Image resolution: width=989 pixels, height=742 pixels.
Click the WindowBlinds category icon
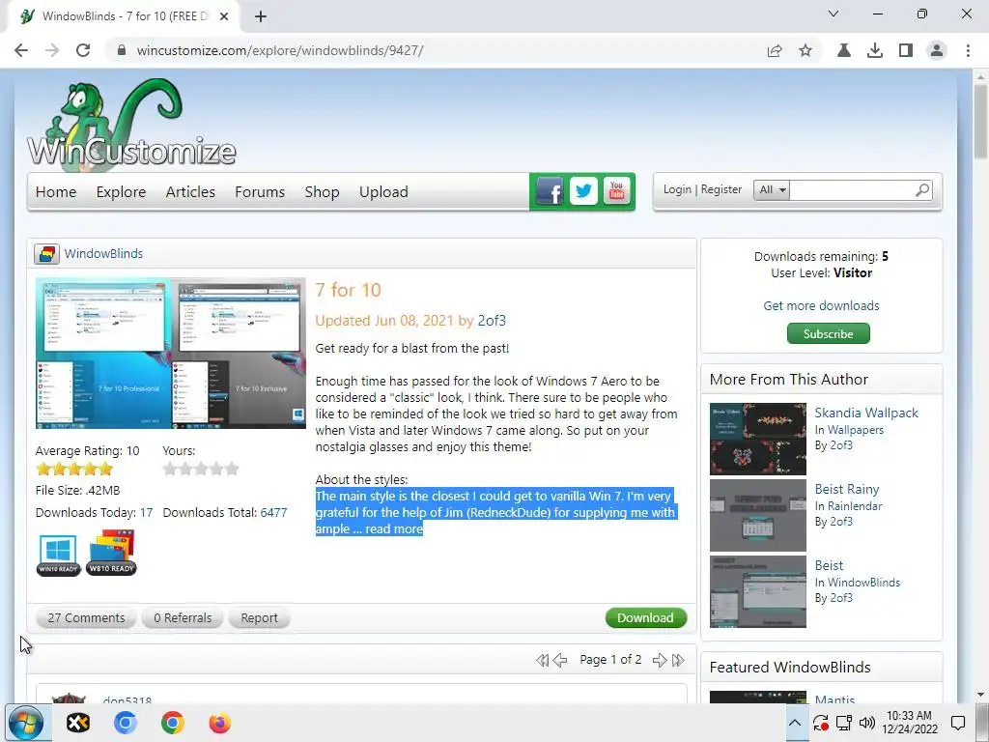pos(46,254)
